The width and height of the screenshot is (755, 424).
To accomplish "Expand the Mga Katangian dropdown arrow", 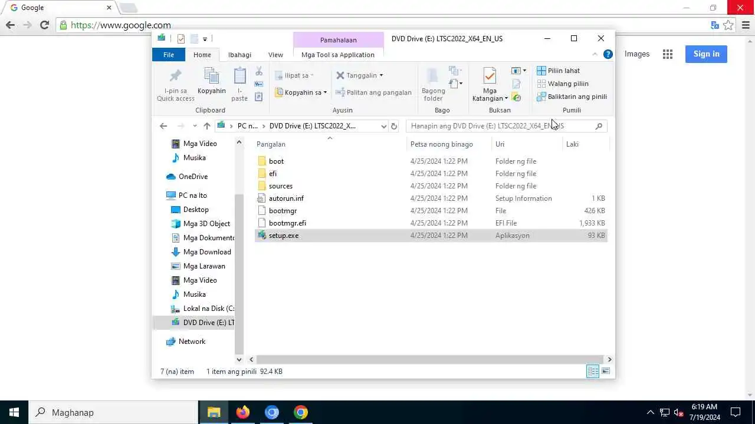I will click(506, 99).
